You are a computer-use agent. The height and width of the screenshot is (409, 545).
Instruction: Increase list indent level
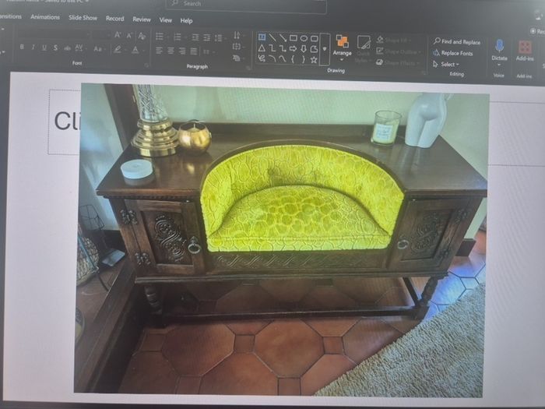click(x=207, y=37)
